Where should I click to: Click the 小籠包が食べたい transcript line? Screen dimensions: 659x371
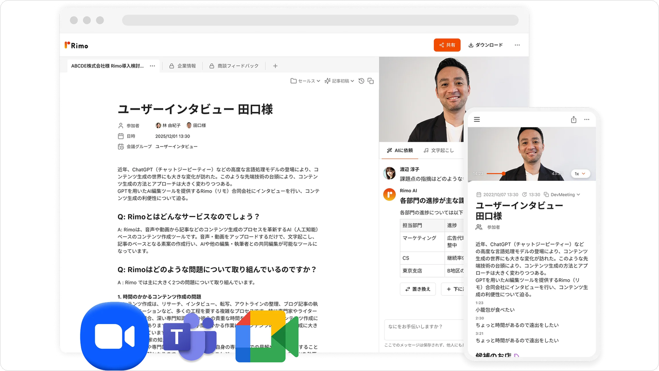[x=495, y=310]
